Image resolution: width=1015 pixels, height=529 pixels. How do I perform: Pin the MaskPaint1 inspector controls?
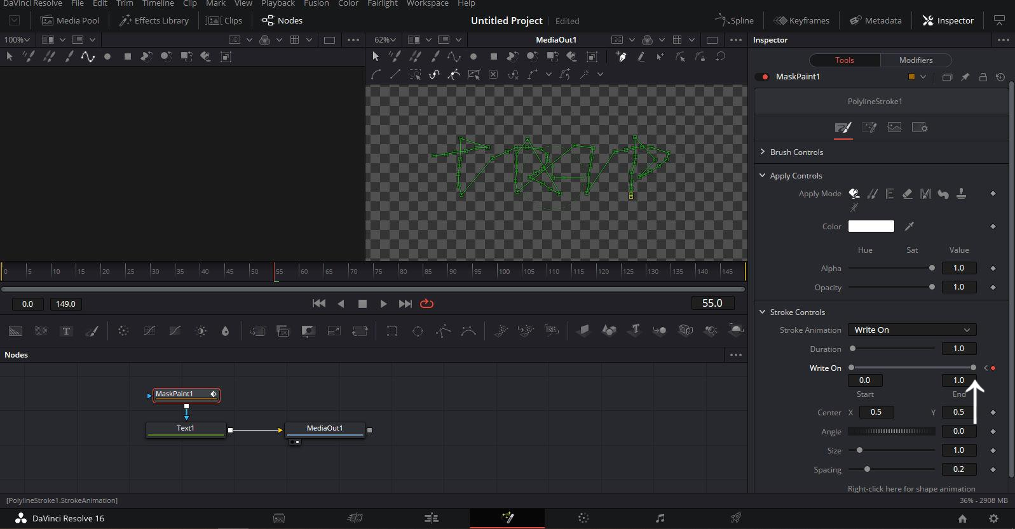965,77
